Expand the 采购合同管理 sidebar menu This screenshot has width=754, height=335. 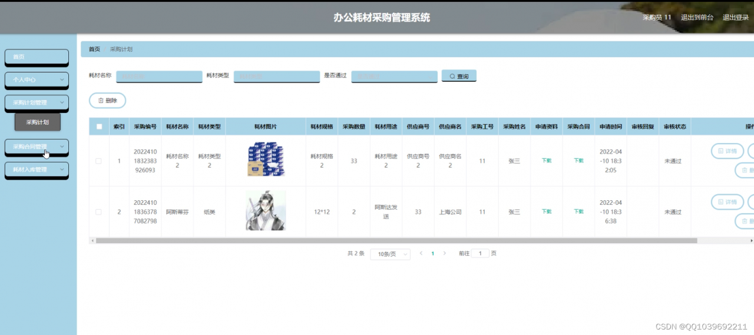point(37,147)
